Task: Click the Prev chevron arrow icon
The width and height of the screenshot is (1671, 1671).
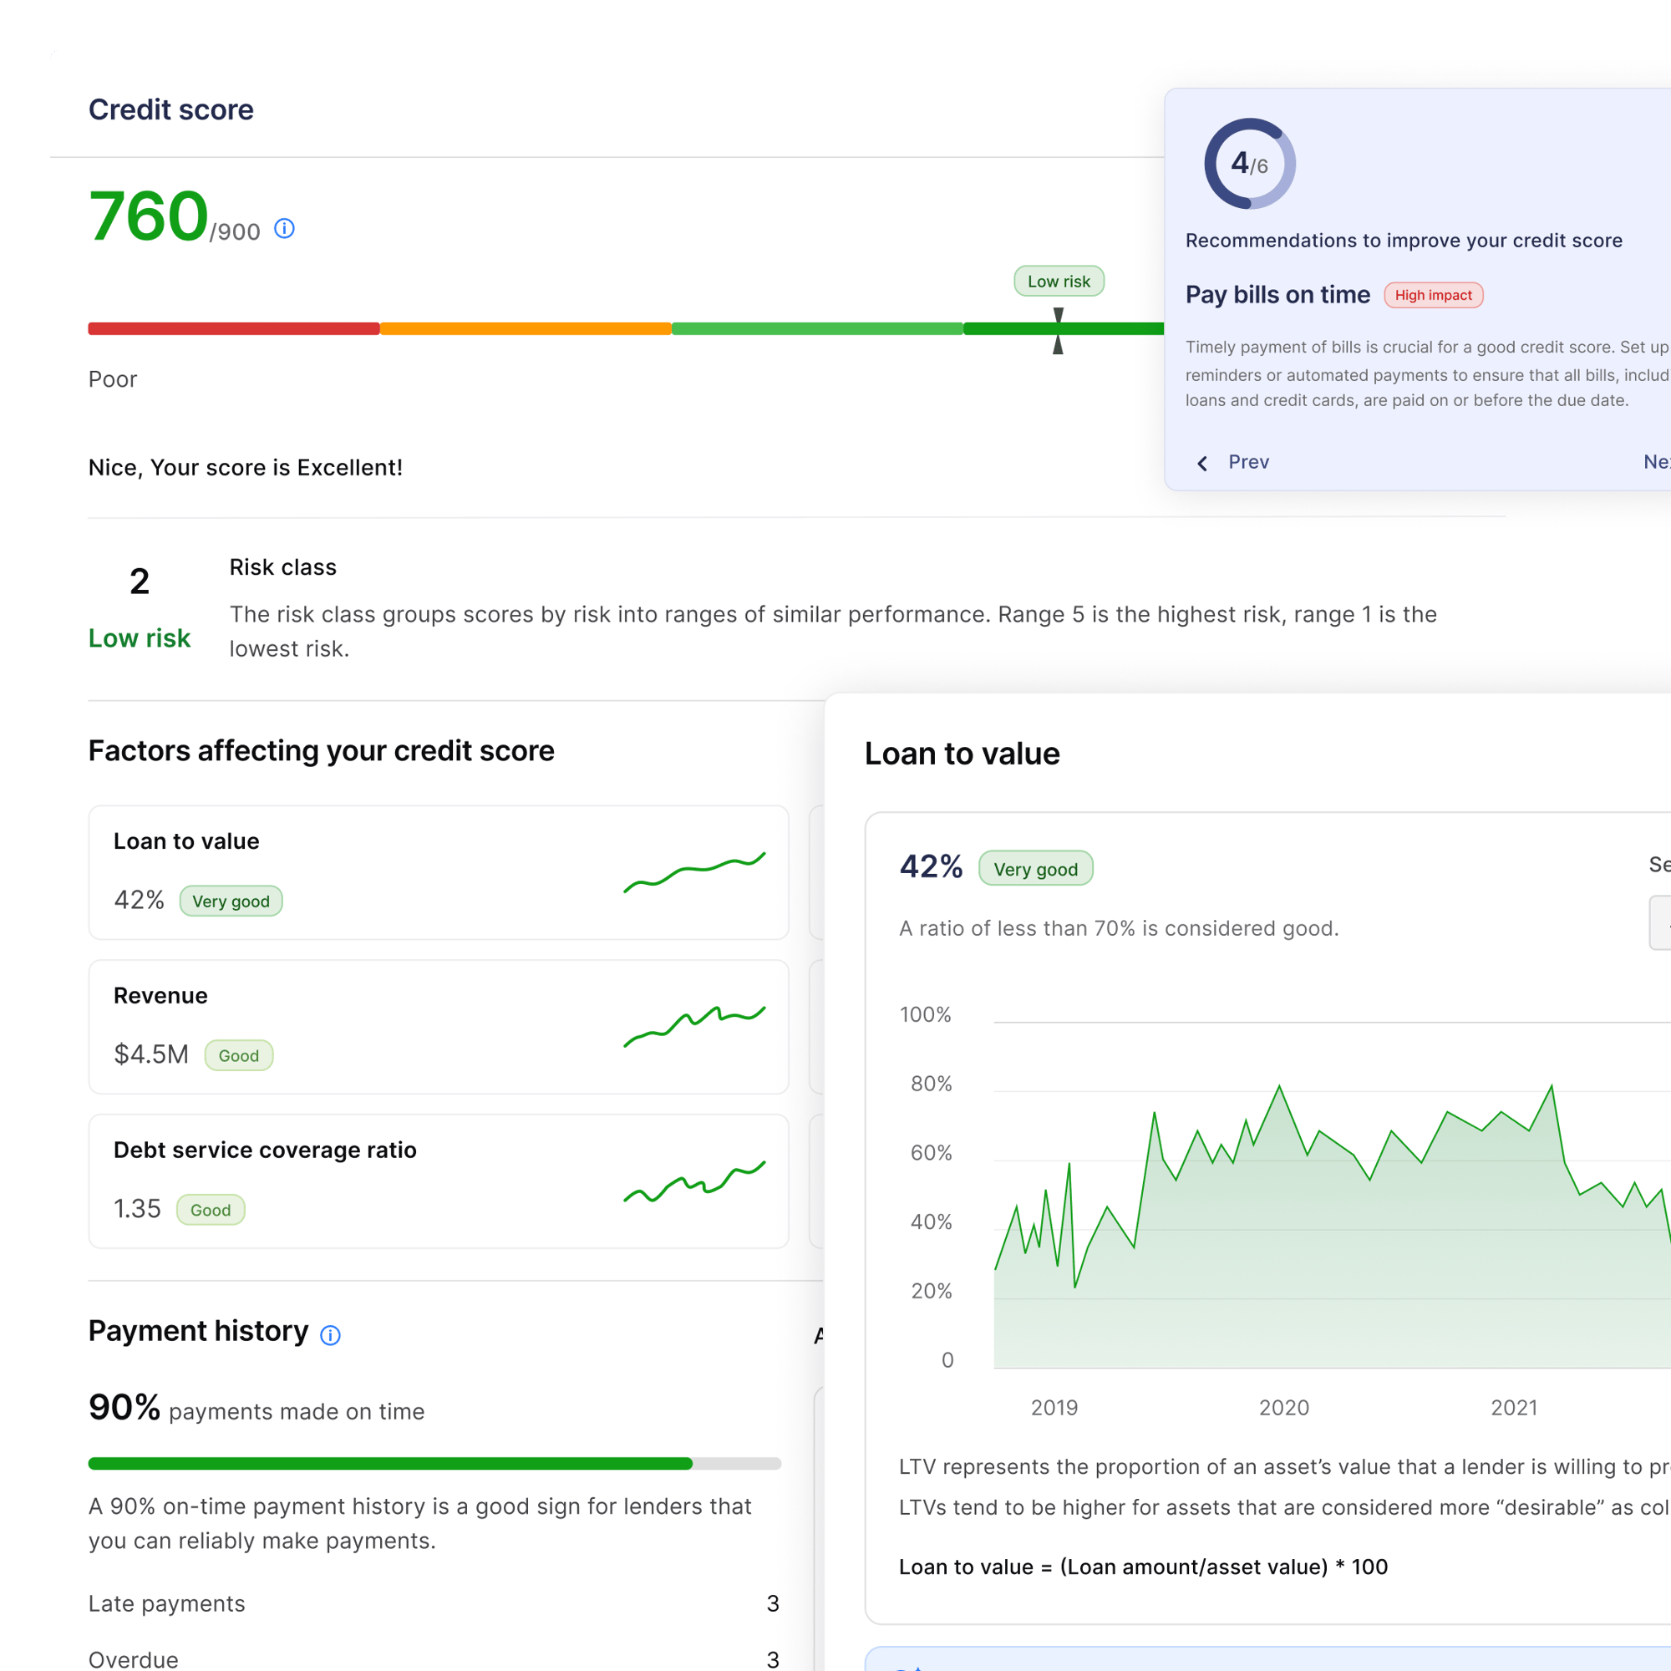Action: click(1202, 464)
